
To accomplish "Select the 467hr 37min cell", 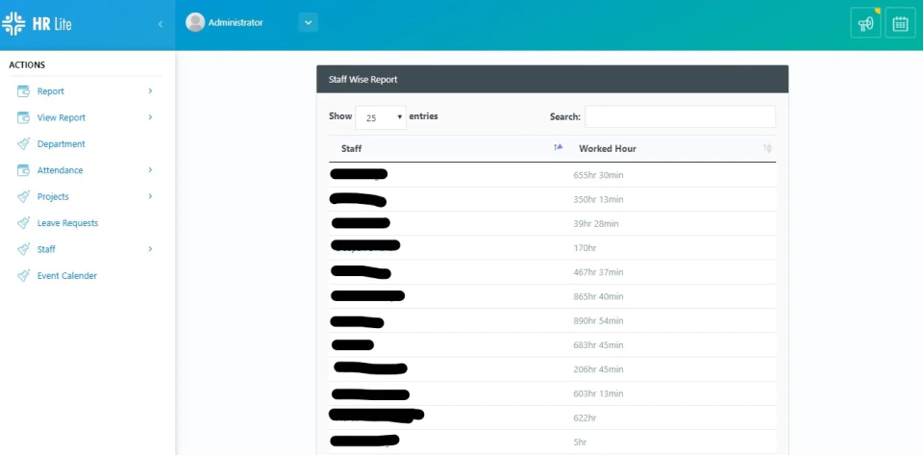I will (598, 272).
